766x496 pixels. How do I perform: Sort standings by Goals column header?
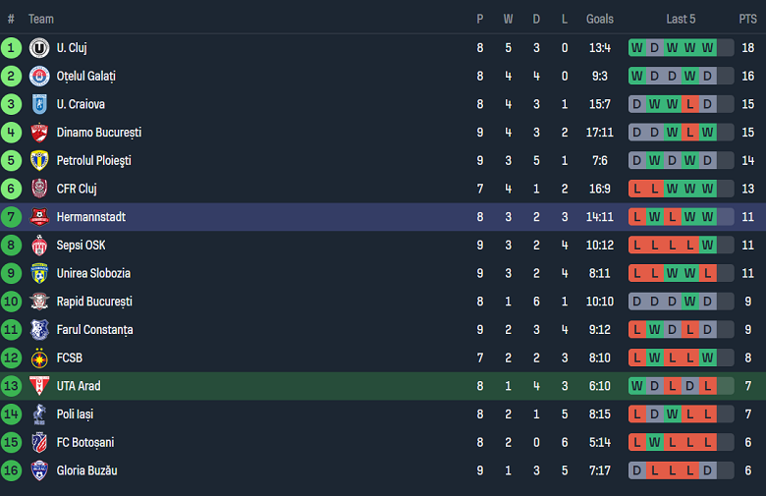click(599, 19)
